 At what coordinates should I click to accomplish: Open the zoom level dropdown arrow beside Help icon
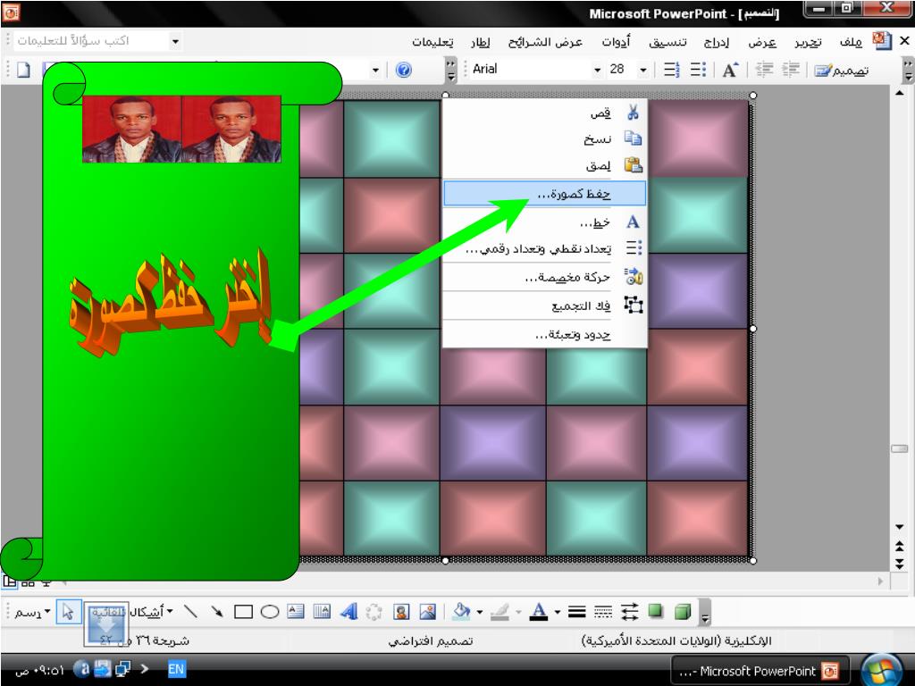click(375, 70)
